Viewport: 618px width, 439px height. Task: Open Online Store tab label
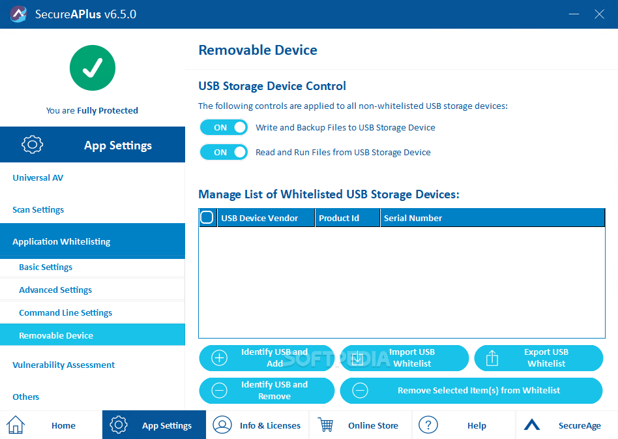[373, 425]
